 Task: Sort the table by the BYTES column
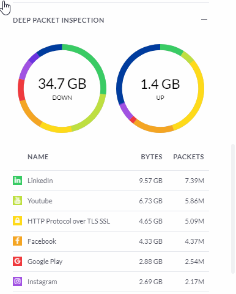152,157
